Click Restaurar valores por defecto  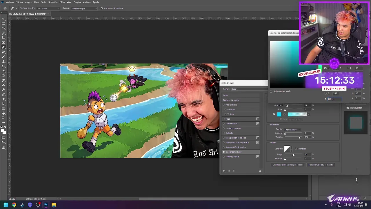point(321,165)
